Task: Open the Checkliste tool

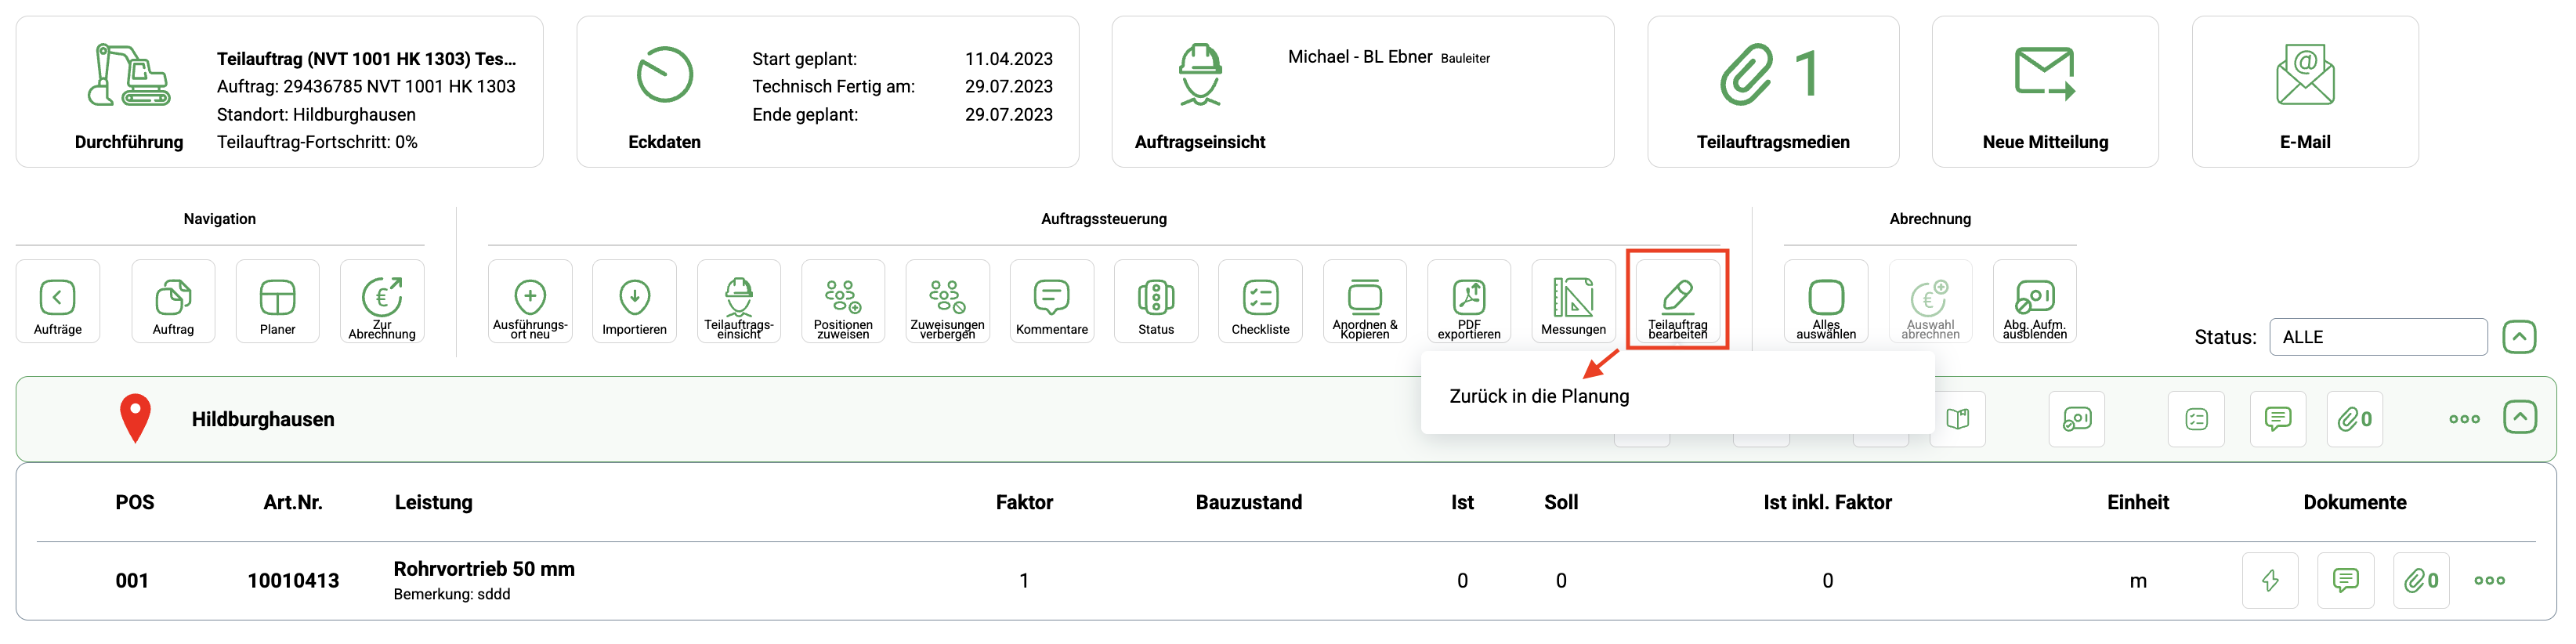Action: pyautogui.click(x=1260, y=300)
